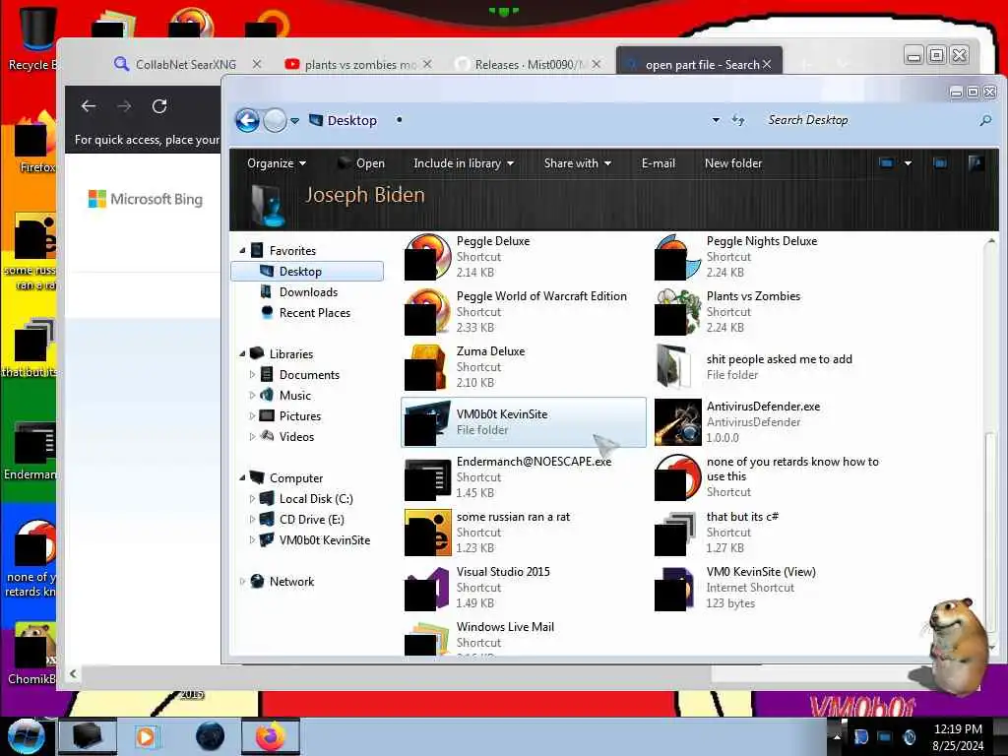Viewport: 1008px width, 756px height.
Task: Open the help icon in Explorer toolbar
Action: coord(976,163)
